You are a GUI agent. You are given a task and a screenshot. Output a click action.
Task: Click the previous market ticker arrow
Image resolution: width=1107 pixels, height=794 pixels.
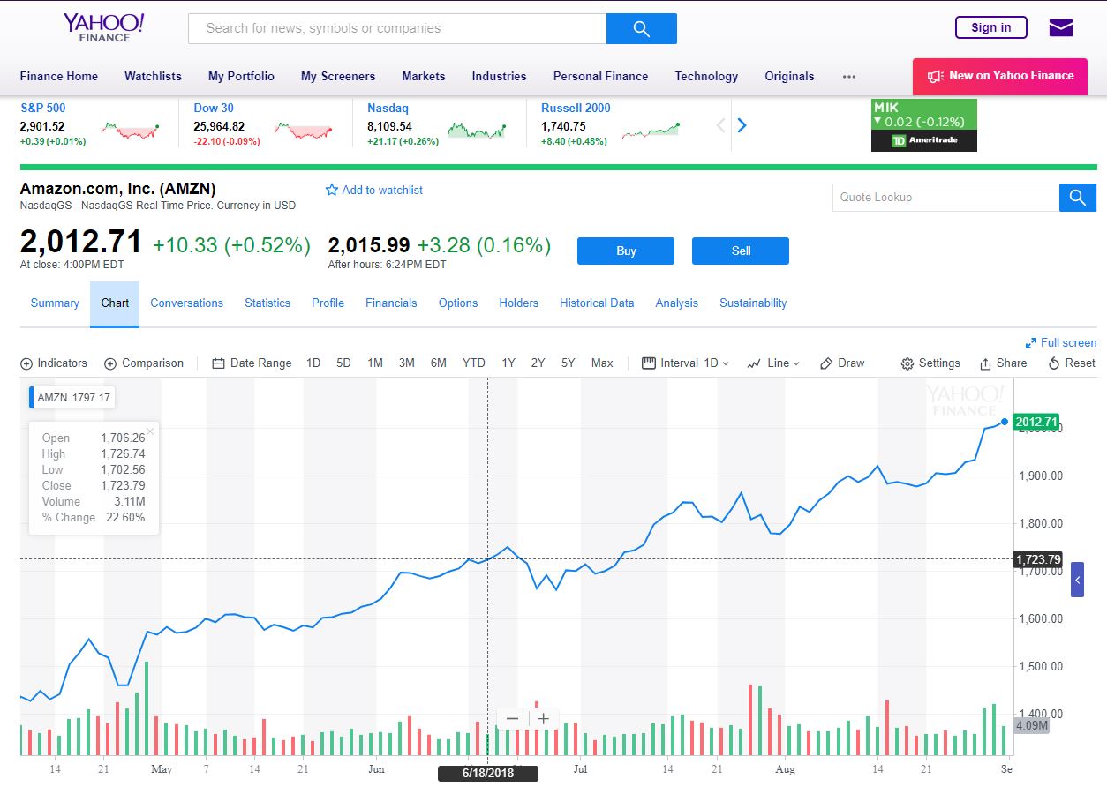[x=721, y=125]
